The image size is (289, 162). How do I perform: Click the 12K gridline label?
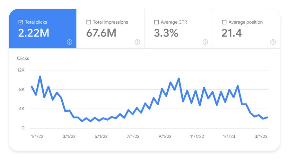coord(21,70)
